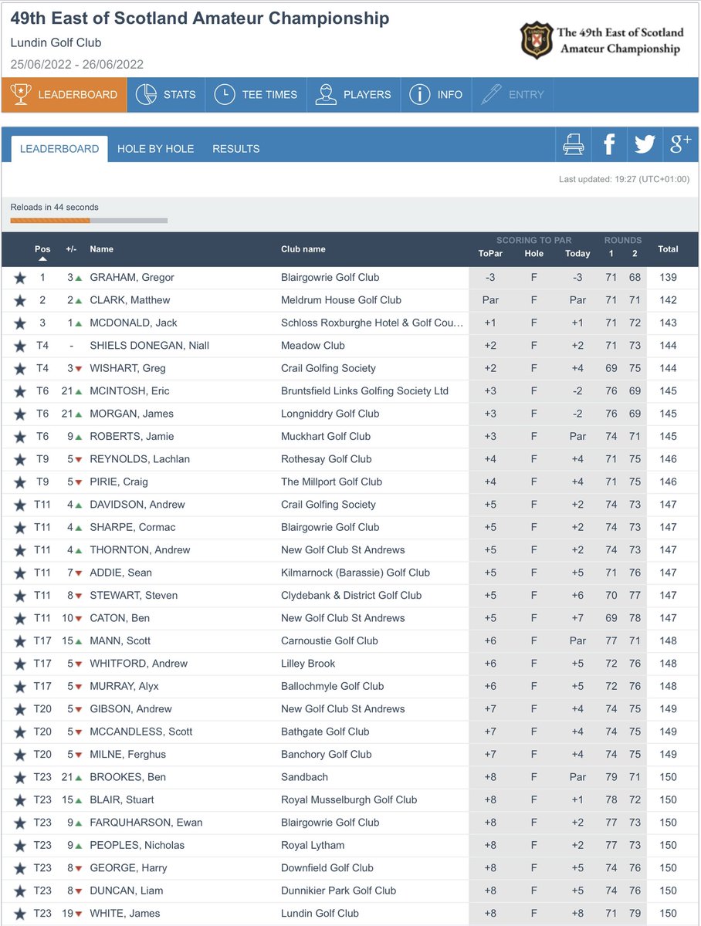Favorite star for GRAHAM, Gregor
This screenshot has width=701, height=926.
coord(20,278)
